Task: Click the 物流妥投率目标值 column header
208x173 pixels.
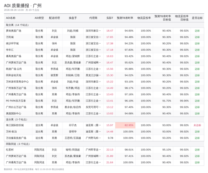Action: pyautogui.click(x=182, y=18)
